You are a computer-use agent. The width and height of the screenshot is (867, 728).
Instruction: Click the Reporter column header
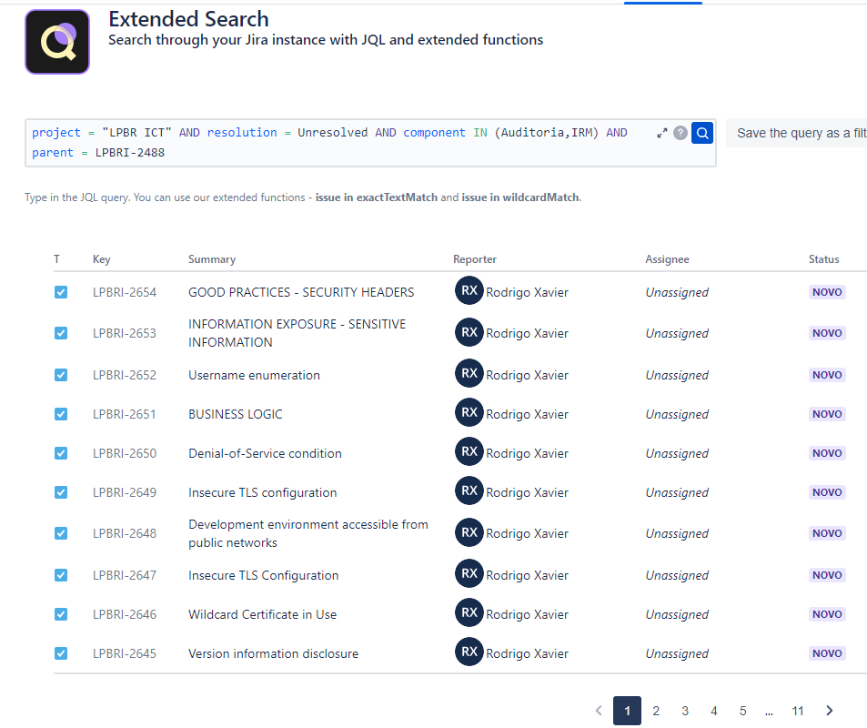[474, 259]
